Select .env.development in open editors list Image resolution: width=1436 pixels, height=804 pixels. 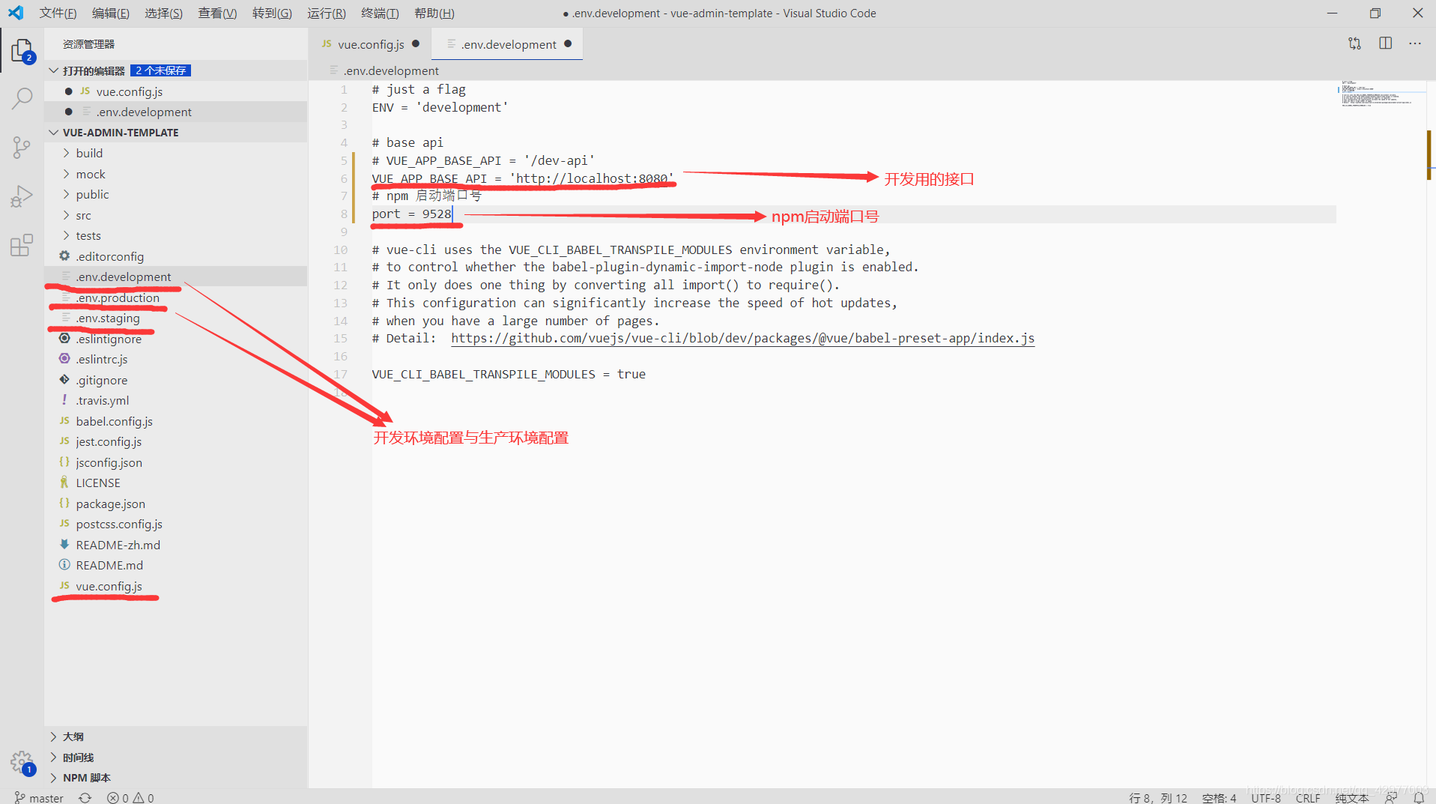(x=175, y=112)
